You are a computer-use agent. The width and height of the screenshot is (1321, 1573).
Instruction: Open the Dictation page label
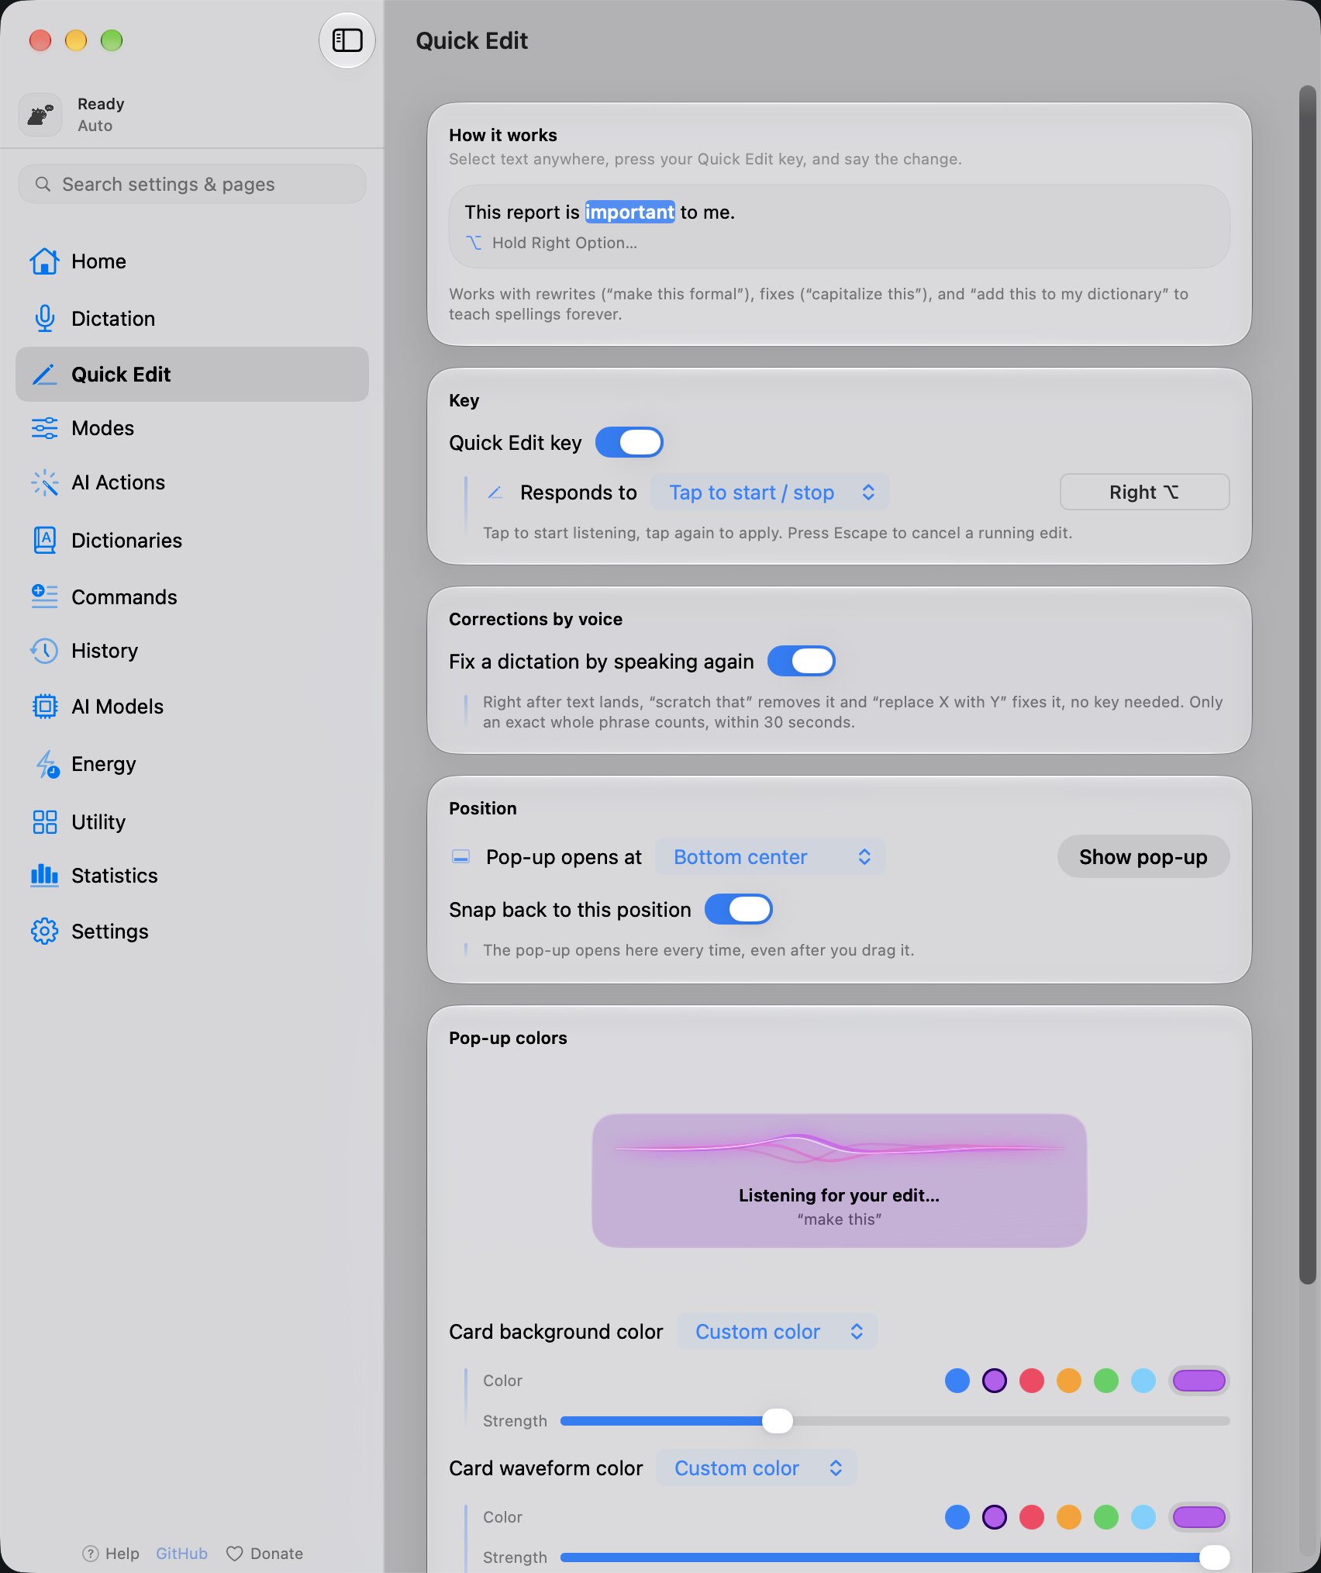pyautogui.click(x=113, y=319)
